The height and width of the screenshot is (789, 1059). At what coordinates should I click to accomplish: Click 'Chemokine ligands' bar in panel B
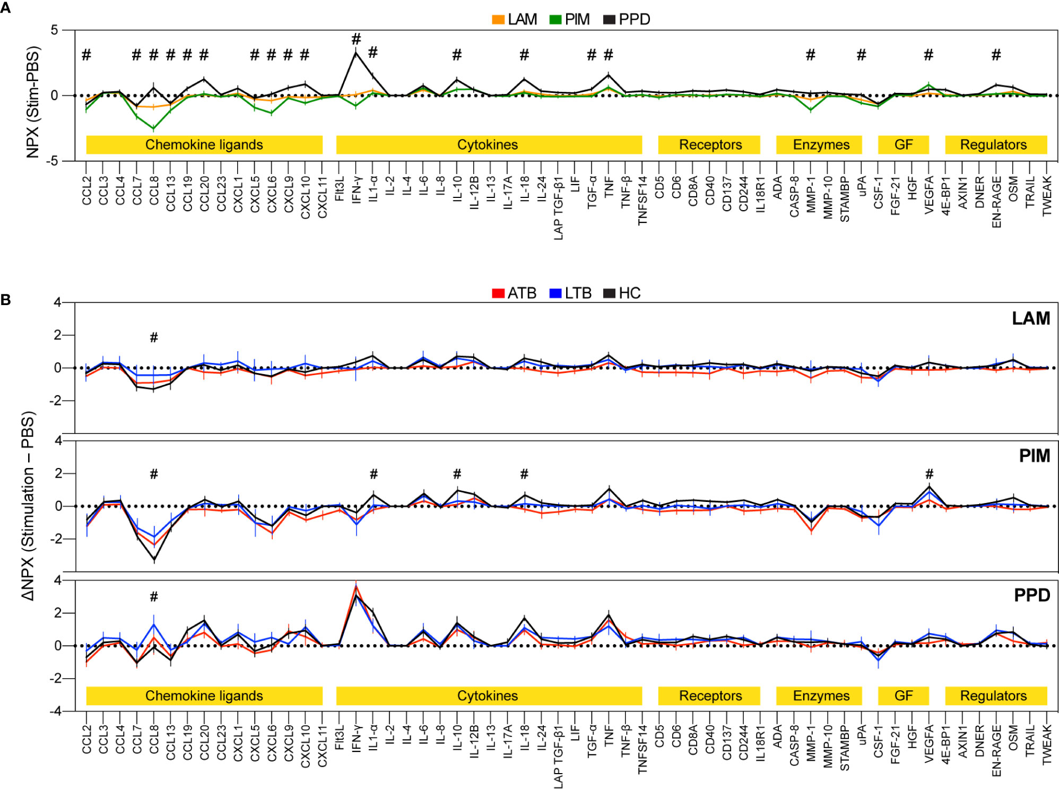pyautogui.click(x=204, y=696)
